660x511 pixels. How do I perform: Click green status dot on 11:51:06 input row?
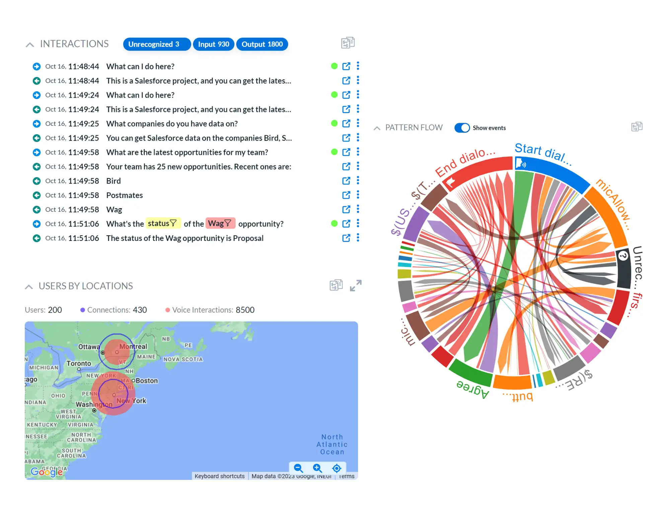[334, 224]
